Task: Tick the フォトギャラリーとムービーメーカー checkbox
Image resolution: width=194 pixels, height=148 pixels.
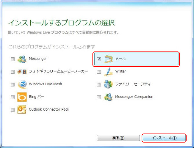Action: tap(13, 72)
